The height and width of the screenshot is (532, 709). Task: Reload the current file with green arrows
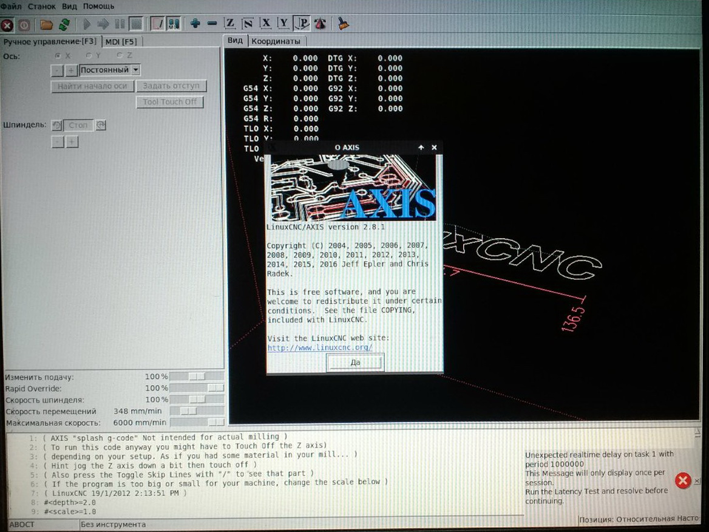click(64, 24)
